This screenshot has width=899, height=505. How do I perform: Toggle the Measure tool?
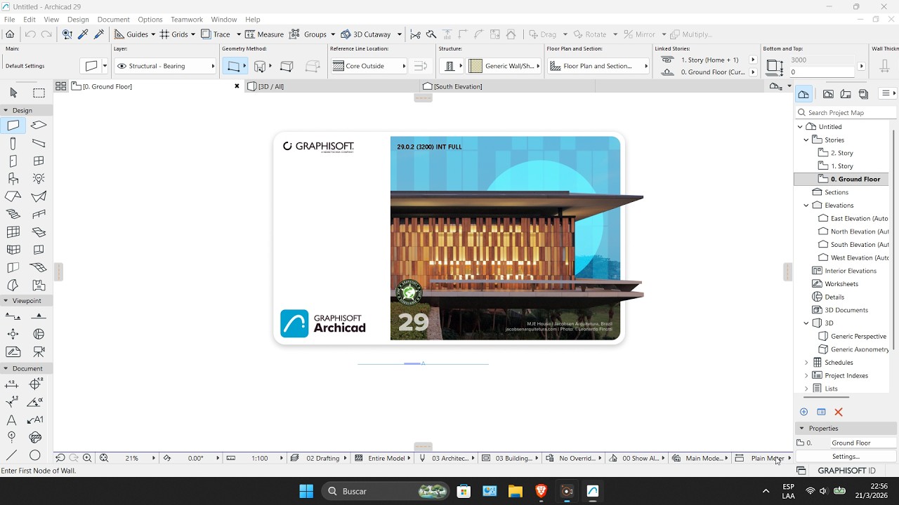pyautogui.click(x=264, y=34)
